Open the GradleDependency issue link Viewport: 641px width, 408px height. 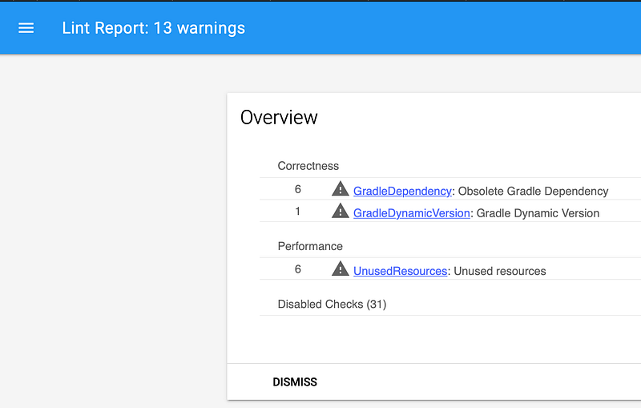(402, 191)
